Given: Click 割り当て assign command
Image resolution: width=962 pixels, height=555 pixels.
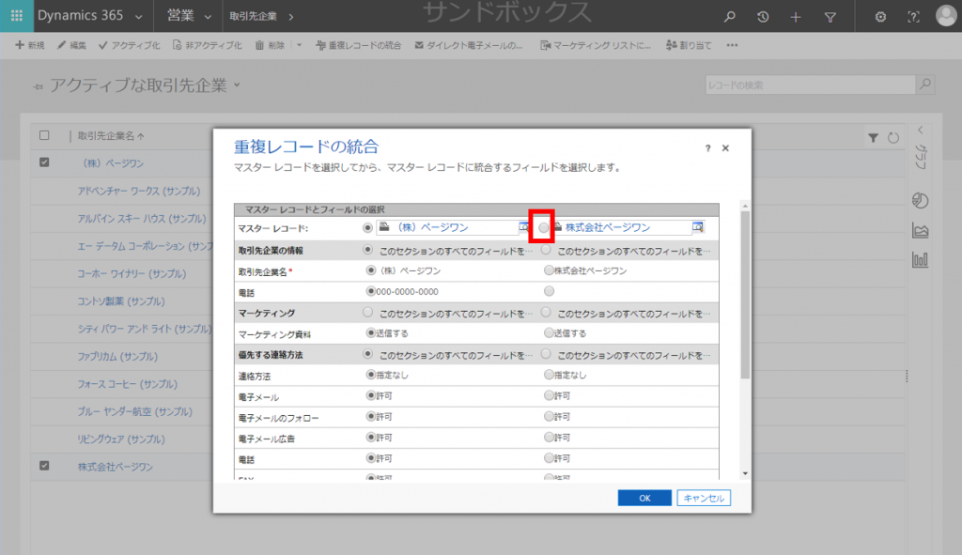Looking at the screenshot, I should 689,45.
